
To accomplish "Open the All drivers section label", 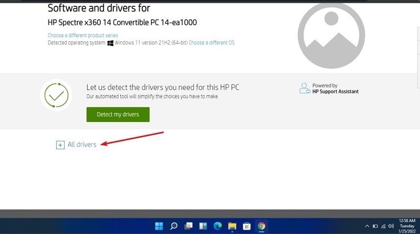I will pyautogui.click(x=82, y=144).
